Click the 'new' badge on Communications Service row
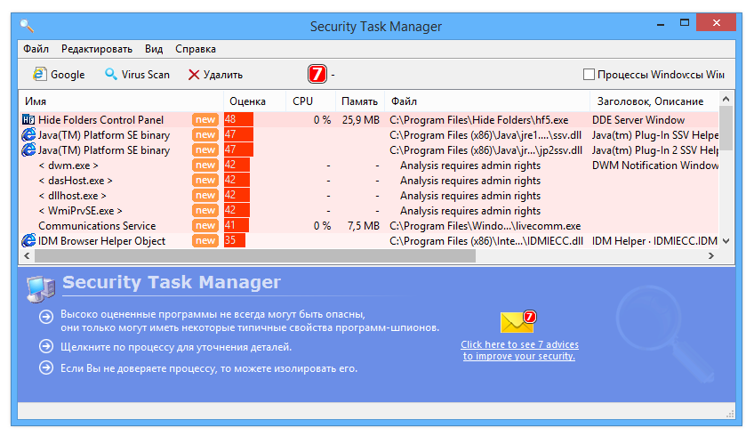Screen dimensions: 754x436 pos(205,226)
